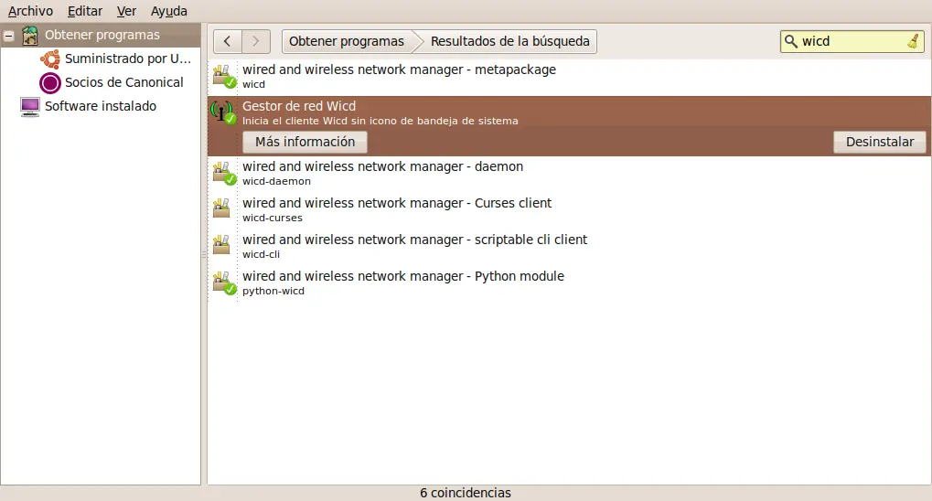932x501 pixels.
Task: Click the python-wicd package name
Action: pos(273,292)
